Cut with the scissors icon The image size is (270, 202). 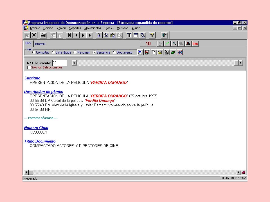[x=99, y=35]
